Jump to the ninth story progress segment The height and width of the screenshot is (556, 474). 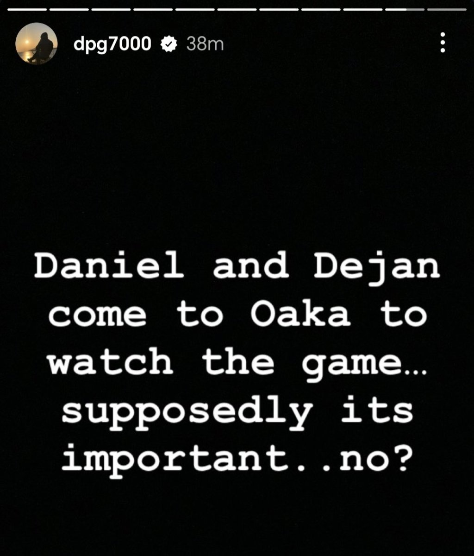[363, 9]
